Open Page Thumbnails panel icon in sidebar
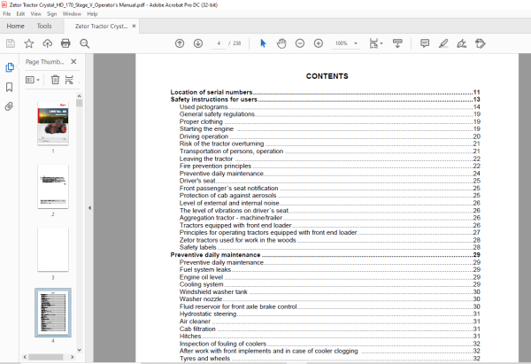Screen dimensions: 531x364 coord(10,67)
